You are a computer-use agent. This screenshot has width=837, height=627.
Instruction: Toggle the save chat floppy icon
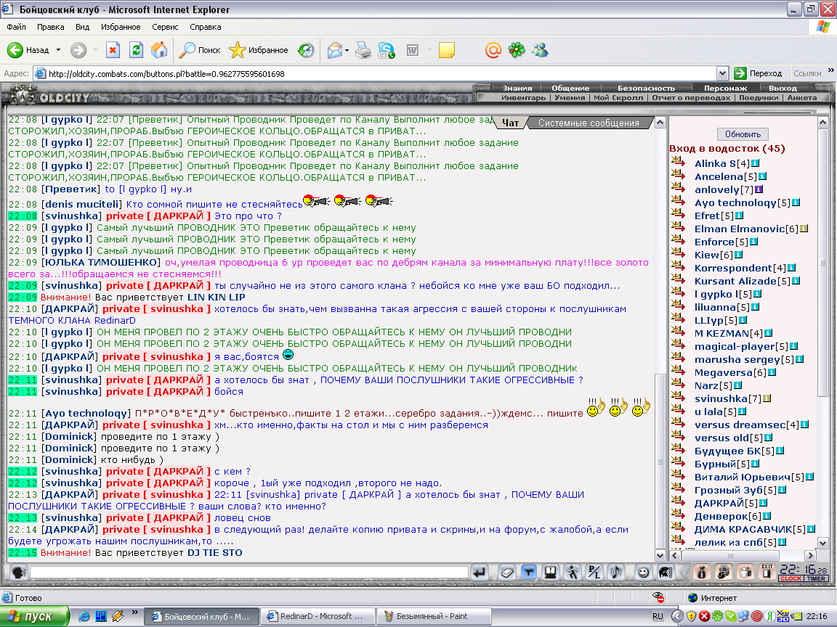coord(550,572)
